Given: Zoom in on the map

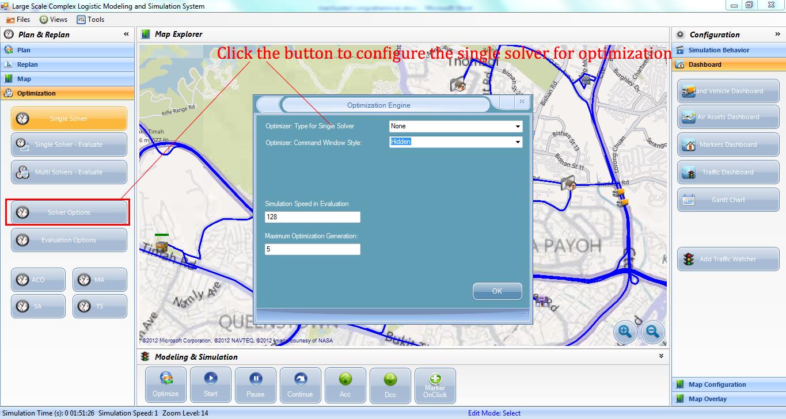Looking at the screenshot, I should 625,332.
